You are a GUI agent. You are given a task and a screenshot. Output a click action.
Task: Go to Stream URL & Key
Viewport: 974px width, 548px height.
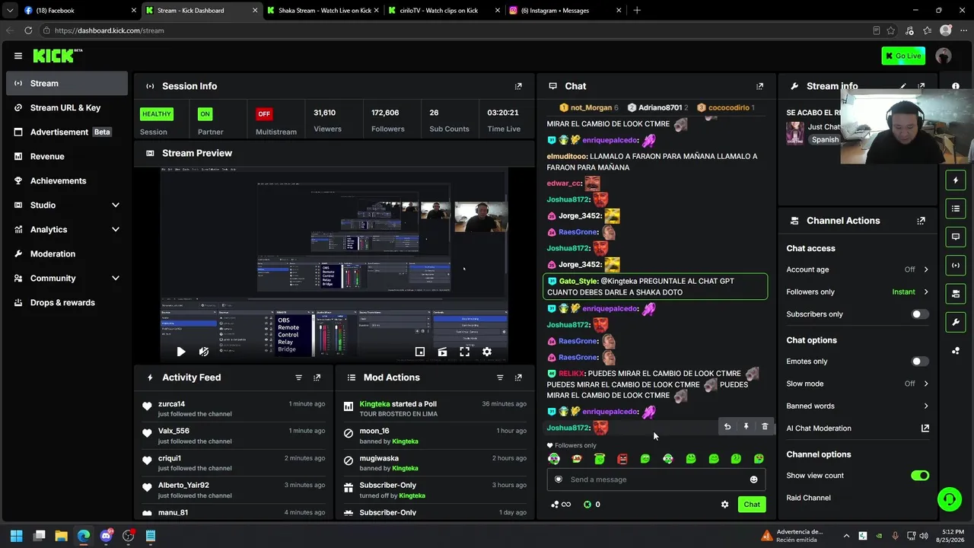[67, 108]
